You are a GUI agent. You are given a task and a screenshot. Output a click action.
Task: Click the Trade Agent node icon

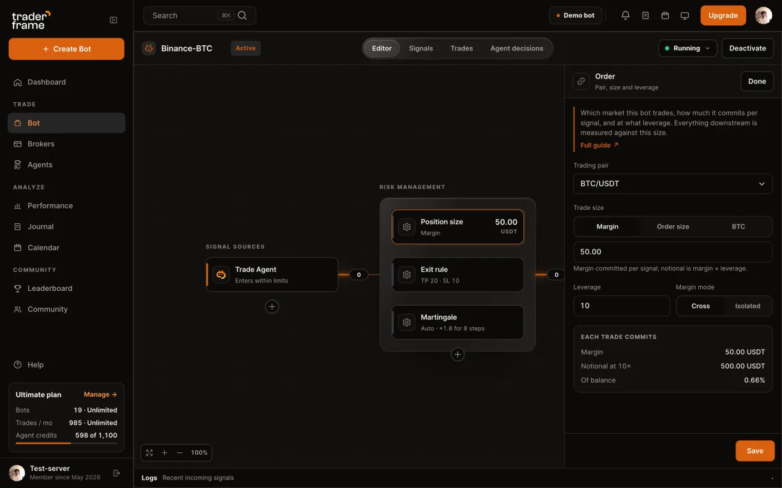(221, 274)
